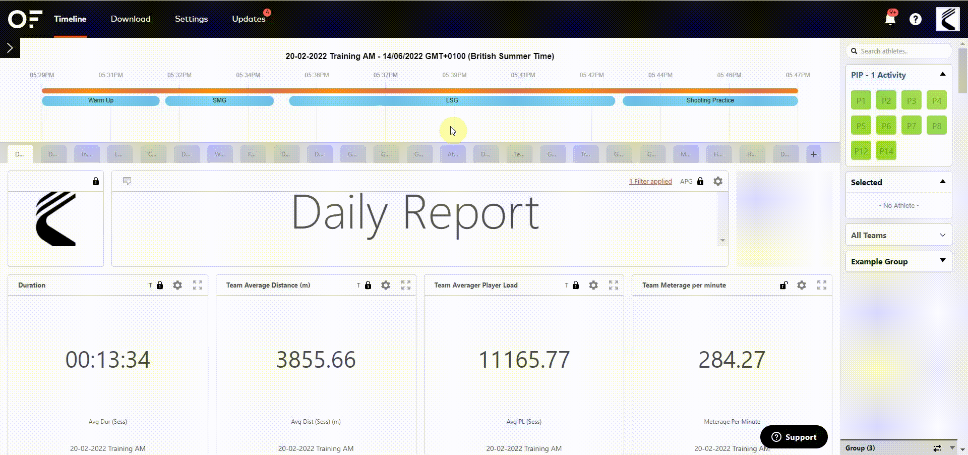The image size is (968, 455).
Task: Toggle lock on Team Meterage per minute widget
Action: coord(783,285)
